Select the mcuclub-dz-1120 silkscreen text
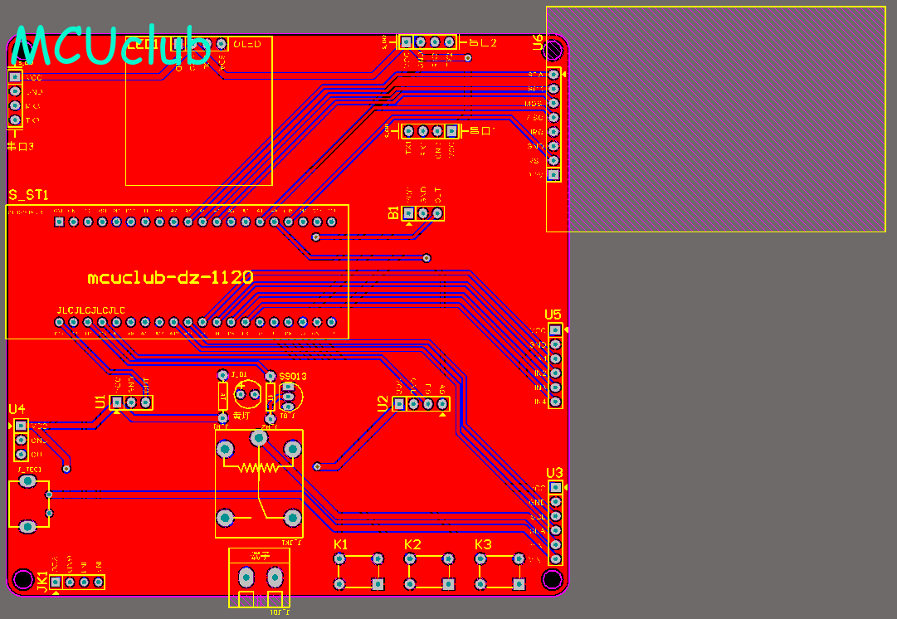The width and height of the screenshot is (897, 619). click(x=170, y=277)
